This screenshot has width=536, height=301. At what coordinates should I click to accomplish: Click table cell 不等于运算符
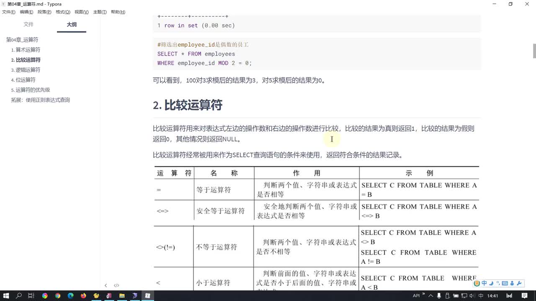click(x=216, y=247)
